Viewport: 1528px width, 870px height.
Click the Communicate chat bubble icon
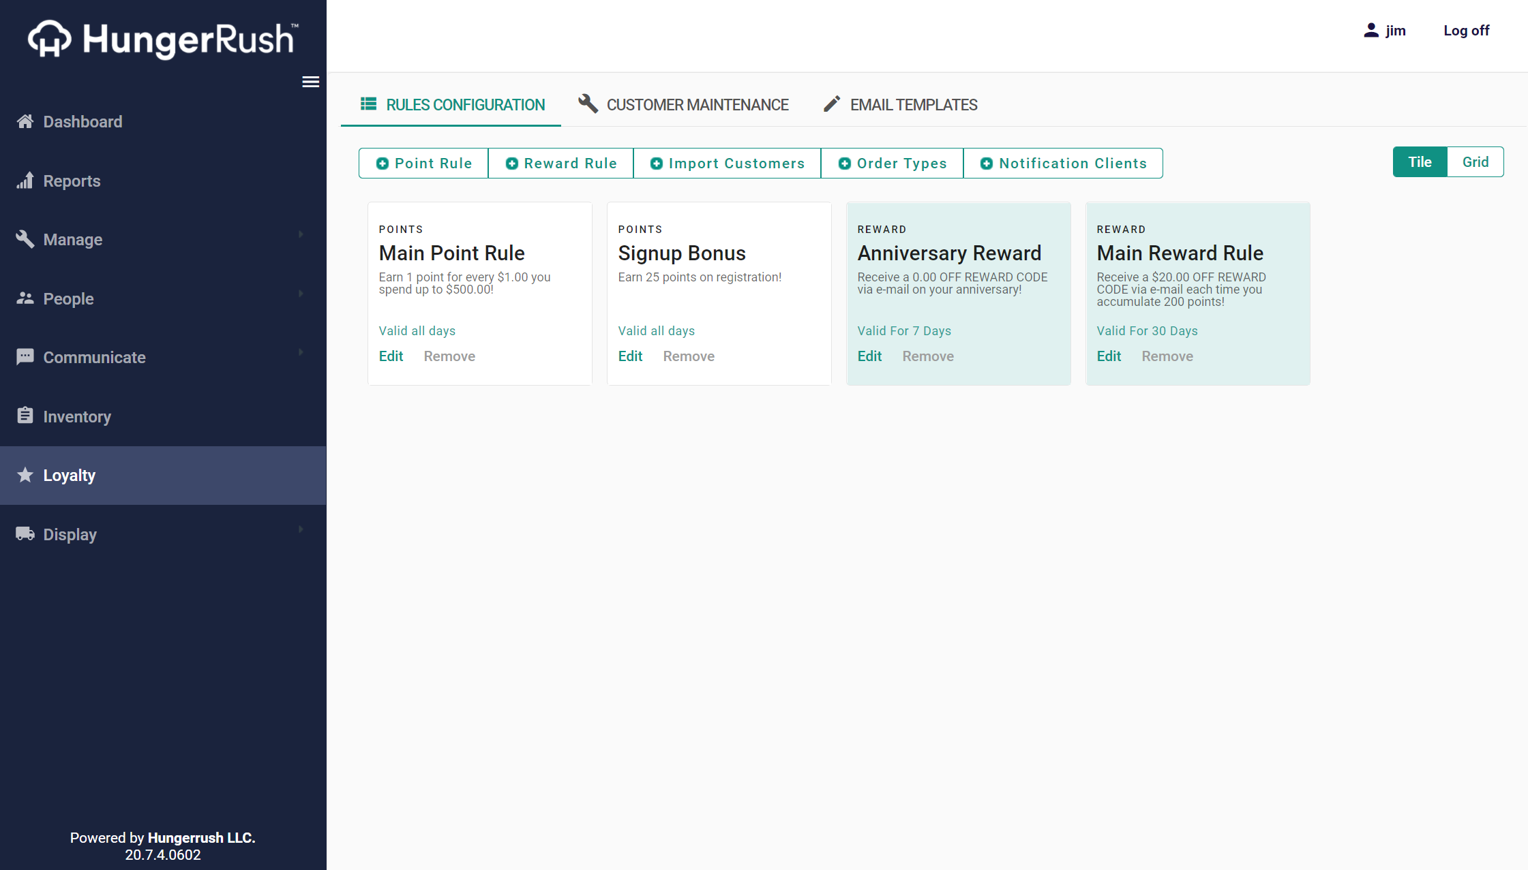25,356
